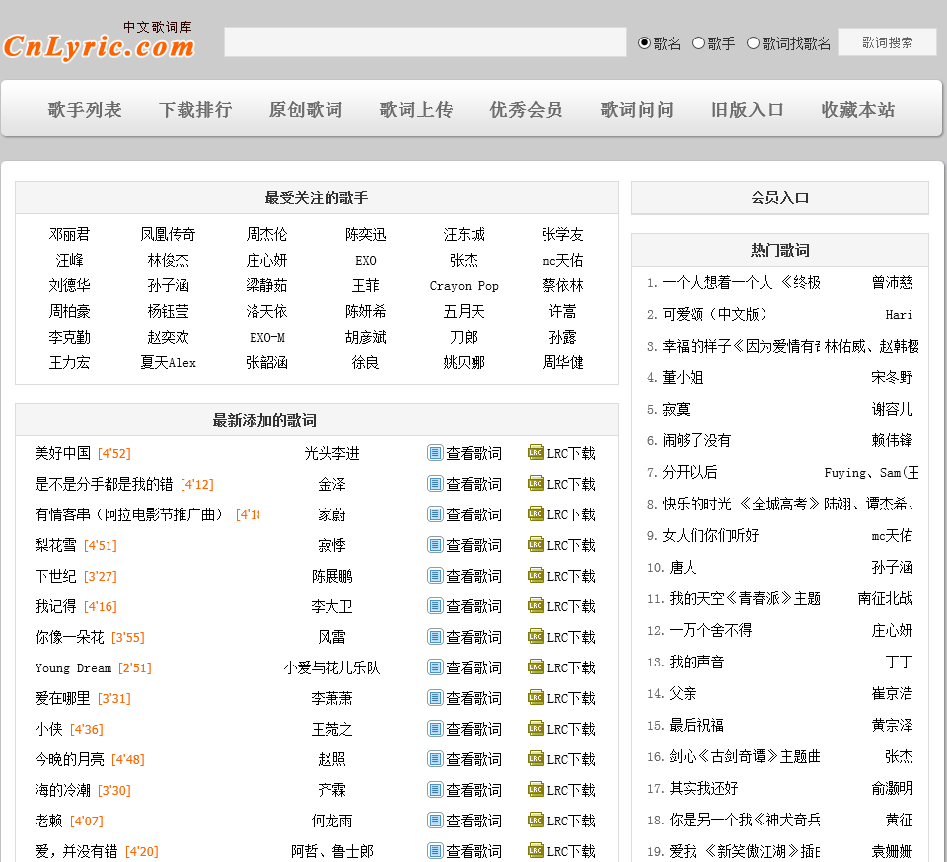This screenshot has height=862, width=947.
Task: Click the LRC icon on the 家蔚 row
Action: pyautogui.click(x=535, y=513)
